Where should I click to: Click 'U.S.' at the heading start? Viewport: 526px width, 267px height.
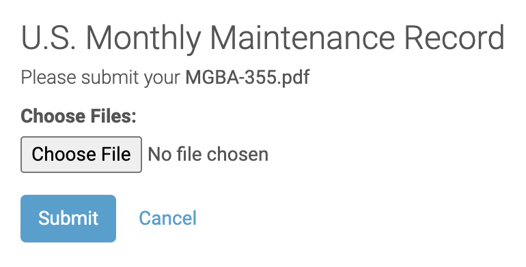pyautogui.click(x=49, y=37)
